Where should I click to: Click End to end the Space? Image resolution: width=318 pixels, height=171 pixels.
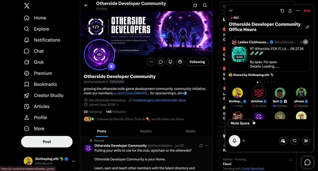(307, 11)
